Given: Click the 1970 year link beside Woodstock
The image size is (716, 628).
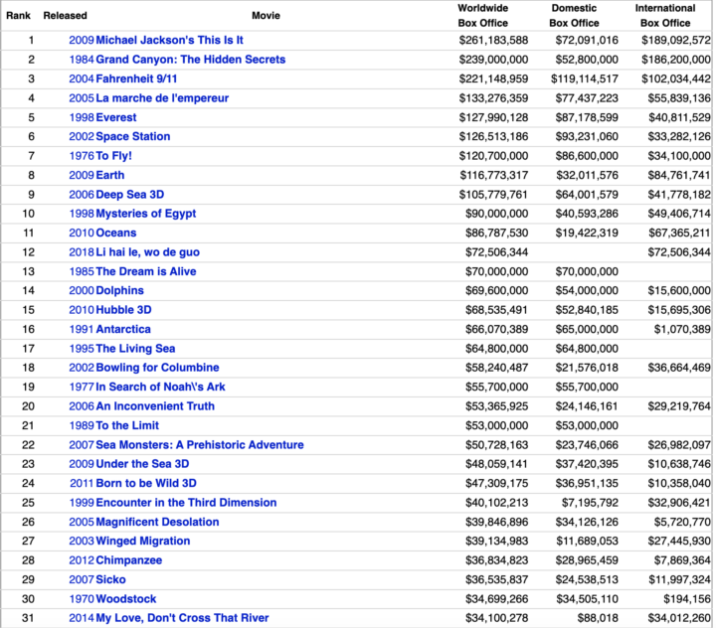Looking at the screenshot, I should pyautogui.click(x=82, y=599).
